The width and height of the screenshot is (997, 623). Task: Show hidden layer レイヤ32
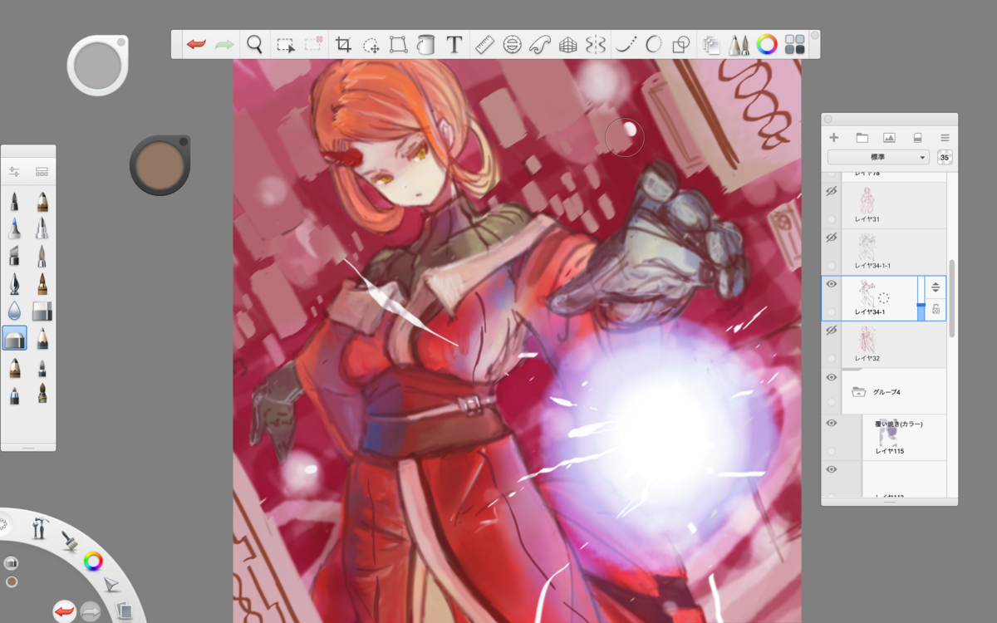(x=831, y=331)
